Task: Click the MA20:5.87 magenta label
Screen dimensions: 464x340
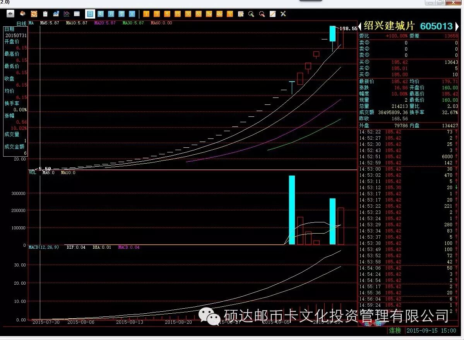Action: pos(105,23)
